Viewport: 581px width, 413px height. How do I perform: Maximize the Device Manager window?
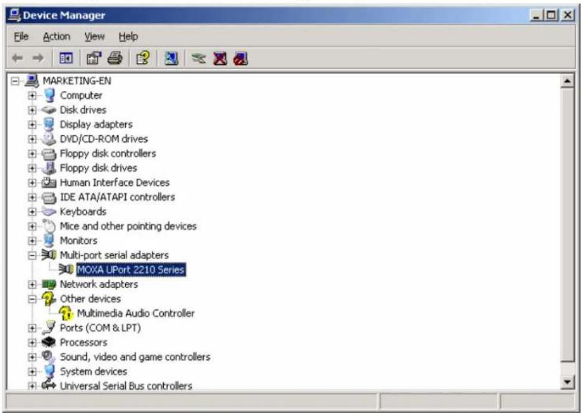coord(551,15)
